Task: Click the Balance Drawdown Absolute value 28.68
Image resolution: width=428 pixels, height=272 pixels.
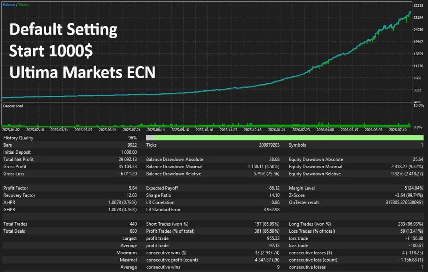Action: tap(274, 159)
